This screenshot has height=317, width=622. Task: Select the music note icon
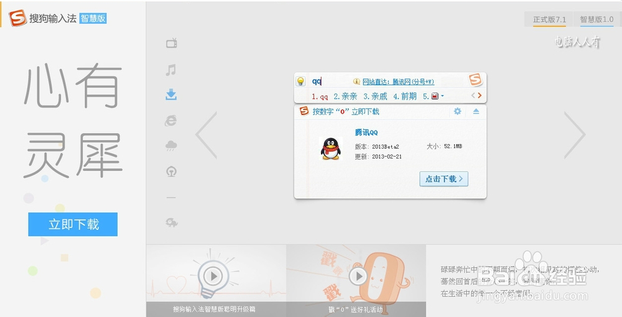tap(171, 70)
